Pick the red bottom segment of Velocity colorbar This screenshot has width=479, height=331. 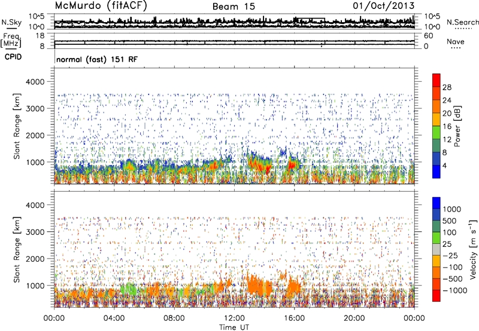coord(436,296)
